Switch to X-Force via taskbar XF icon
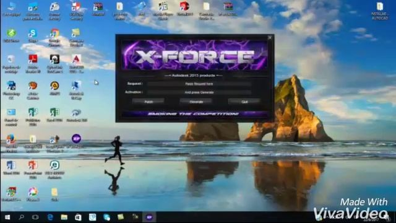 pos(149,217)
